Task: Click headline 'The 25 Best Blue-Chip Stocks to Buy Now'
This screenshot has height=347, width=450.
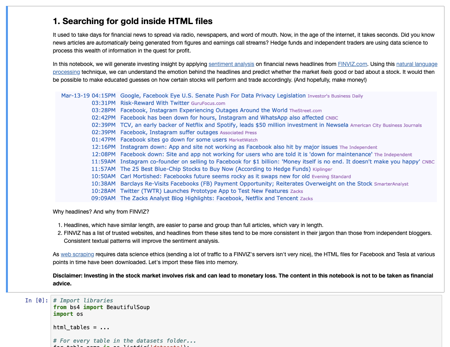Action: click(x=216, y=169)
